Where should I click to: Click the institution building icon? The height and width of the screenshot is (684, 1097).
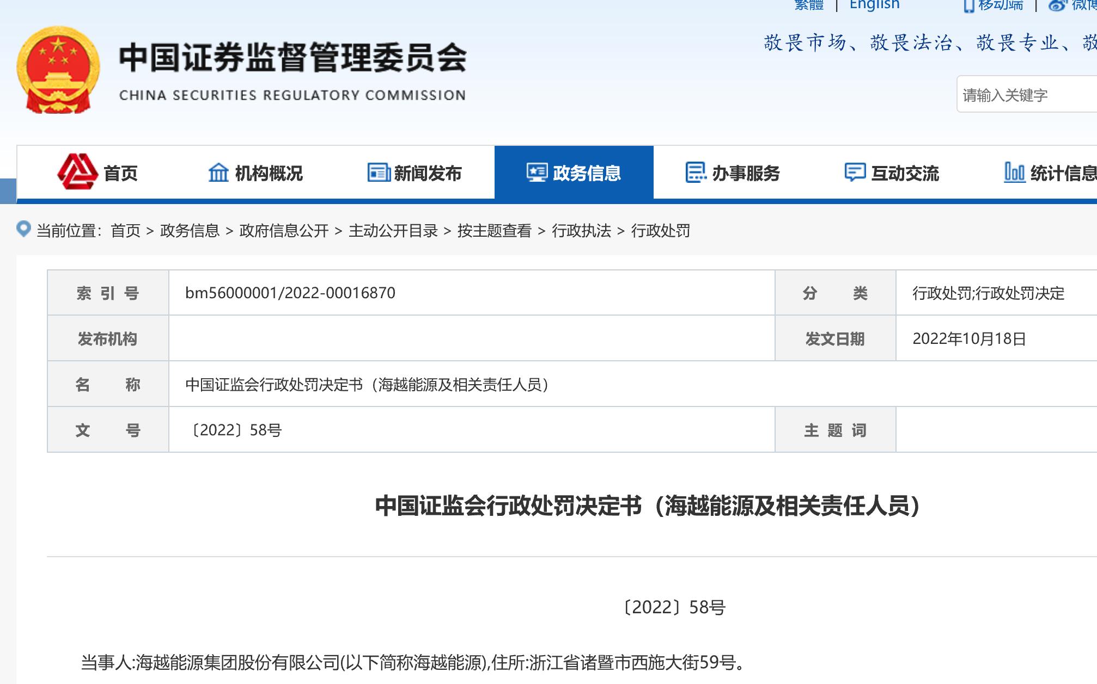[x=218, y=172]
